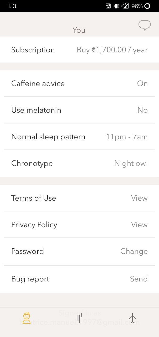The image size is (159, 337).
Task: Tap the VoLTE status bar icon
Action: 108,6
